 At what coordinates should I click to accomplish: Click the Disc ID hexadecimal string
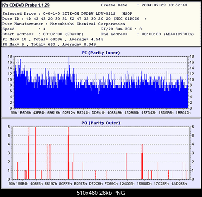click(x=68, y=19)
